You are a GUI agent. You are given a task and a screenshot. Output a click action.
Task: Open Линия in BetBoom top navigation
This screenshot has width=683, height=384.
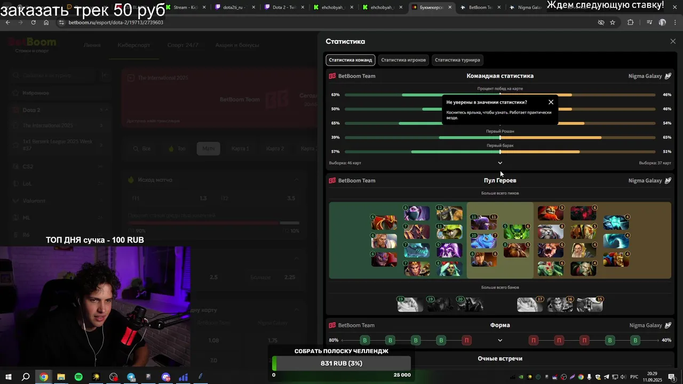pos(92,45)
